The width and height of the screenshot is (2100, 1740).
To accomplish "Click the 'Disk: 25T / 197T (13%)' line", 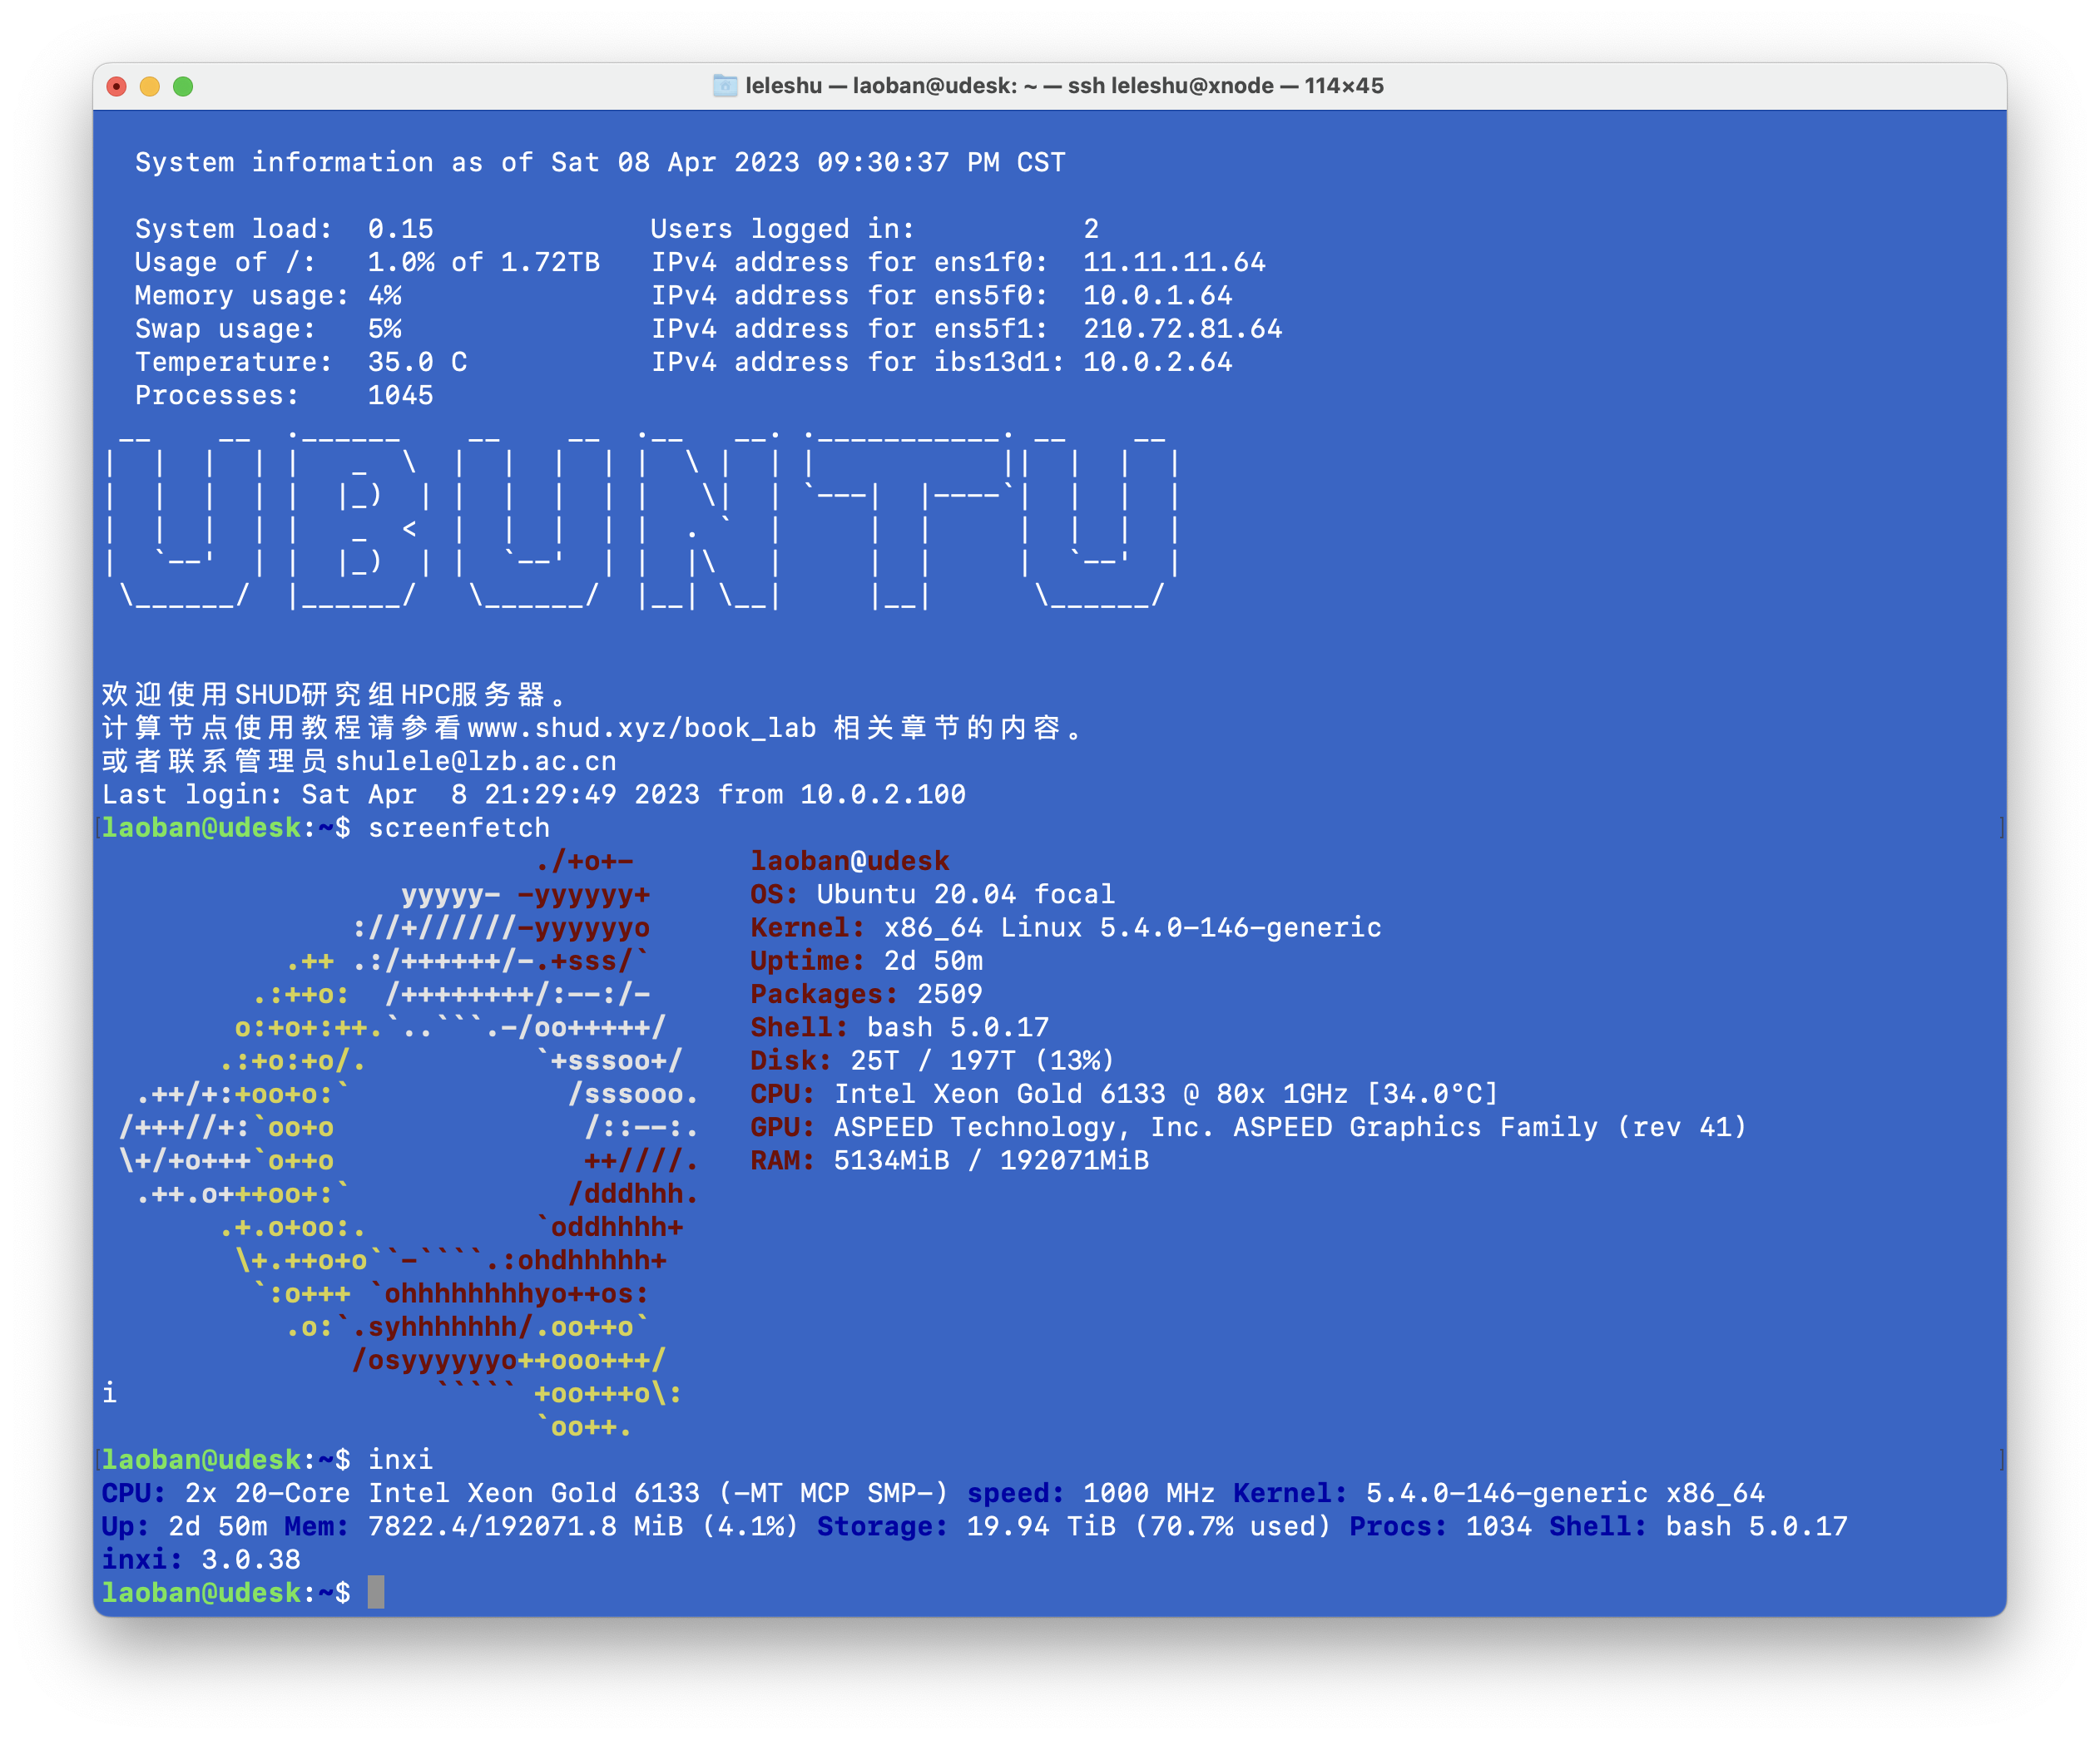I will (933, 1060).
